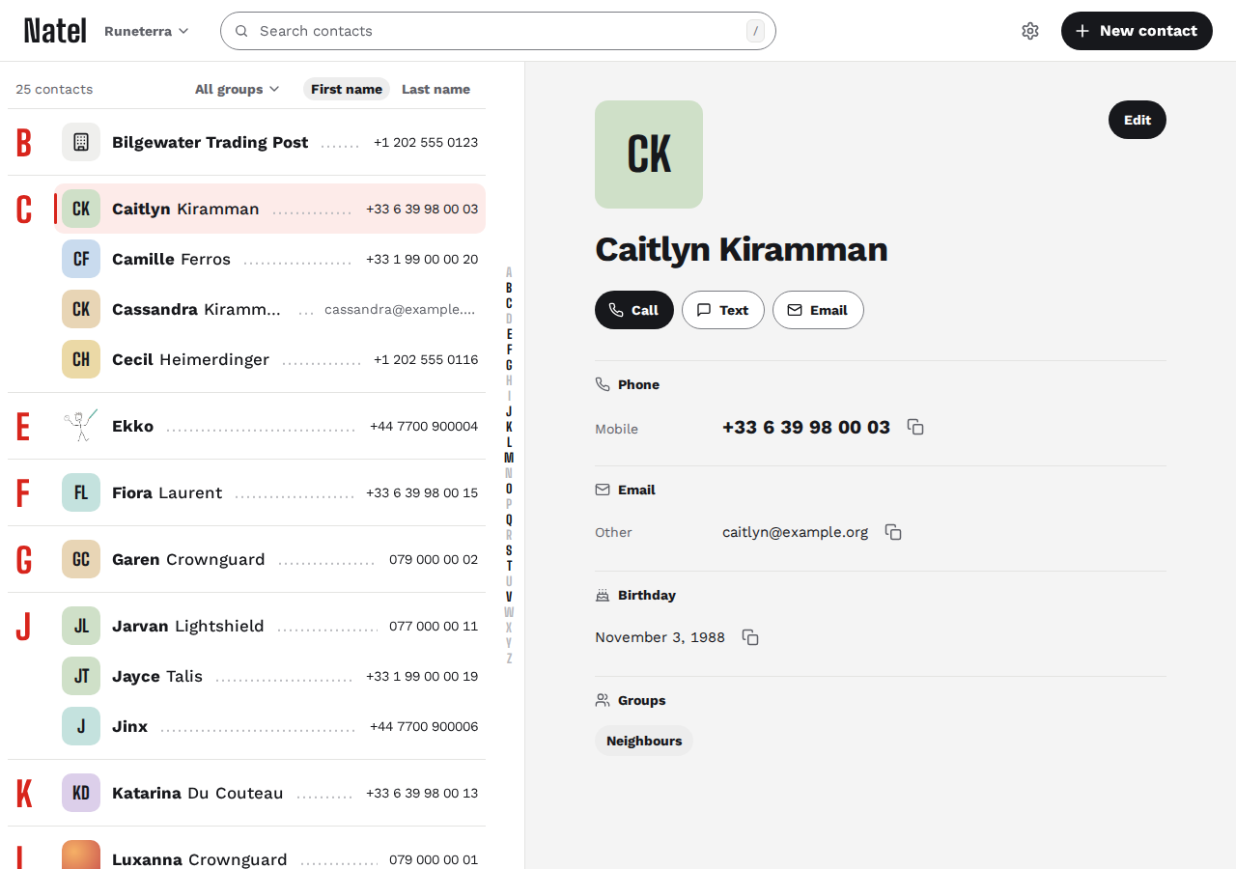
Task: Jump to letter C in alphabet index
Action: click(x=509, y=303)
